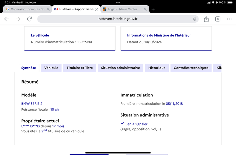Go back with the browser back arrow
236x155 pixels.
coord(6,19)
